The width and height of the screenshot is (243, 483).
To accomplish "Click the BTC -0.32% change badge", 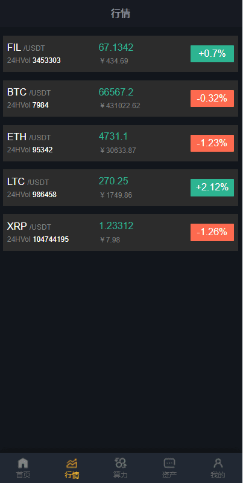I will pyautogui.click(x=212, y=99).
